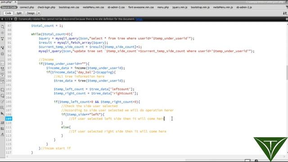Click the Select Parent Tag icon
Screen dimensions: 288x162
(2, 48)
